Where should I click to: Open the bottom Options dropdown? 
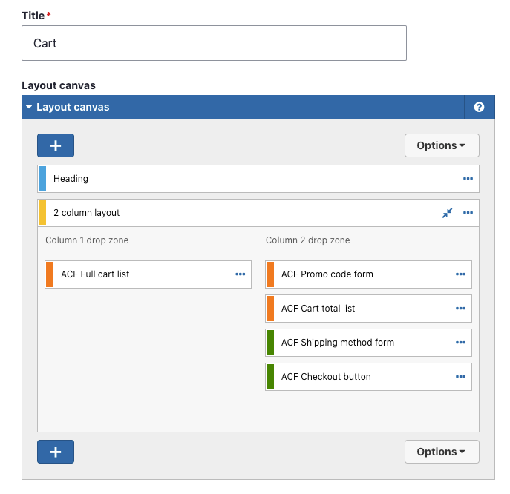pyautogui.click(x=442, y=452)
